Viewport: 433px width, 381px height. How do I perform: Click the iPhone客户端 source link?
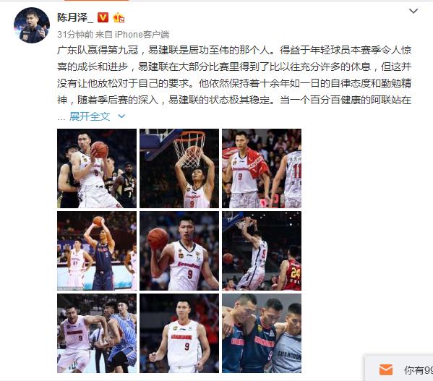point(142,35)
